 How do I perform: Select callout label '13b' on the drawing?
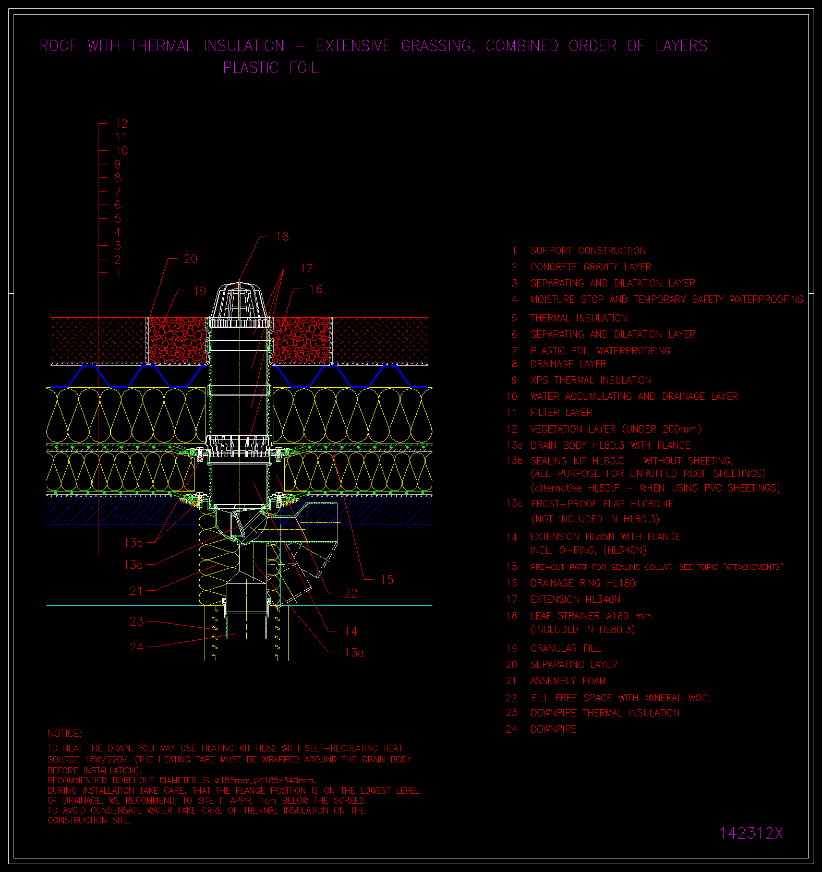pos(133,543)
